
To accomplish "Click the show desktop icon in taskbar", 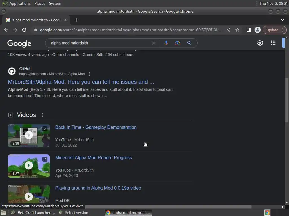I will click(x=3, y=213).
